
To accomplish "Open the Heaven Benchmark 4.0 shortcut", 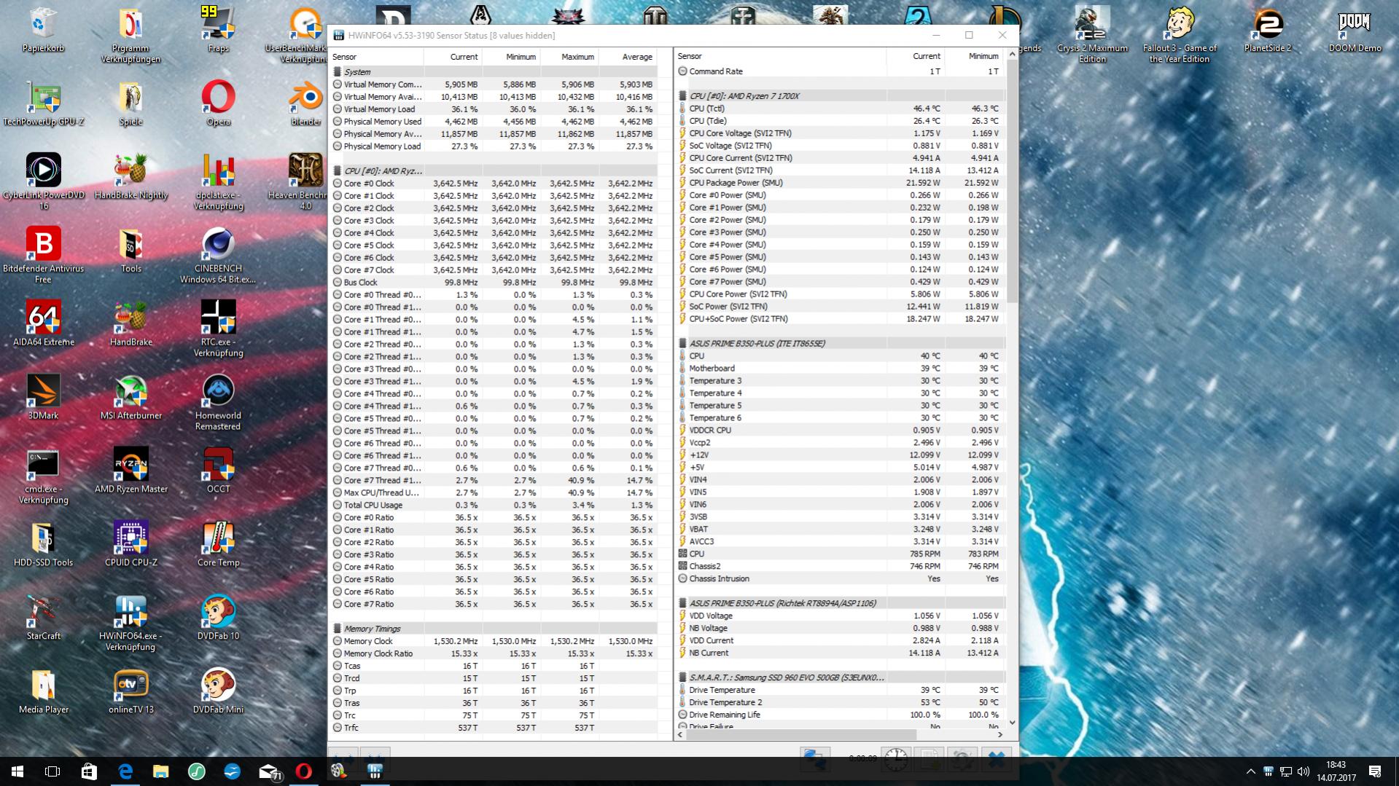I will pos(305,182).
